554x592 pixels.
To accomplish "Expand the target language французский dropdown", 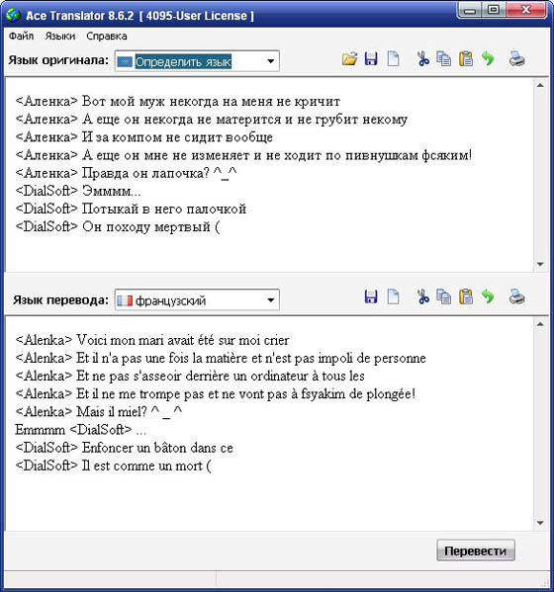I will [270, 300].
